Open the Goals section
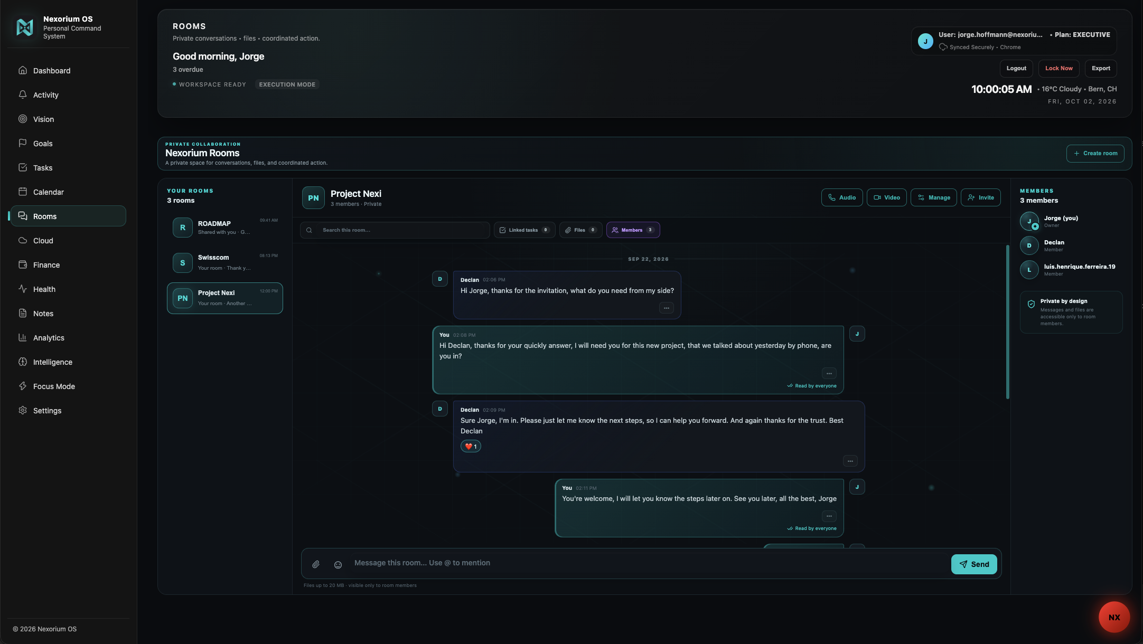 [x=68, y=144]
